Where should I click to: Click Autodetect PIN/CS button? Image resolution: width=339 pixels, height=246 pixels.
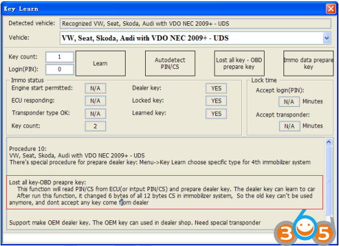170,63
